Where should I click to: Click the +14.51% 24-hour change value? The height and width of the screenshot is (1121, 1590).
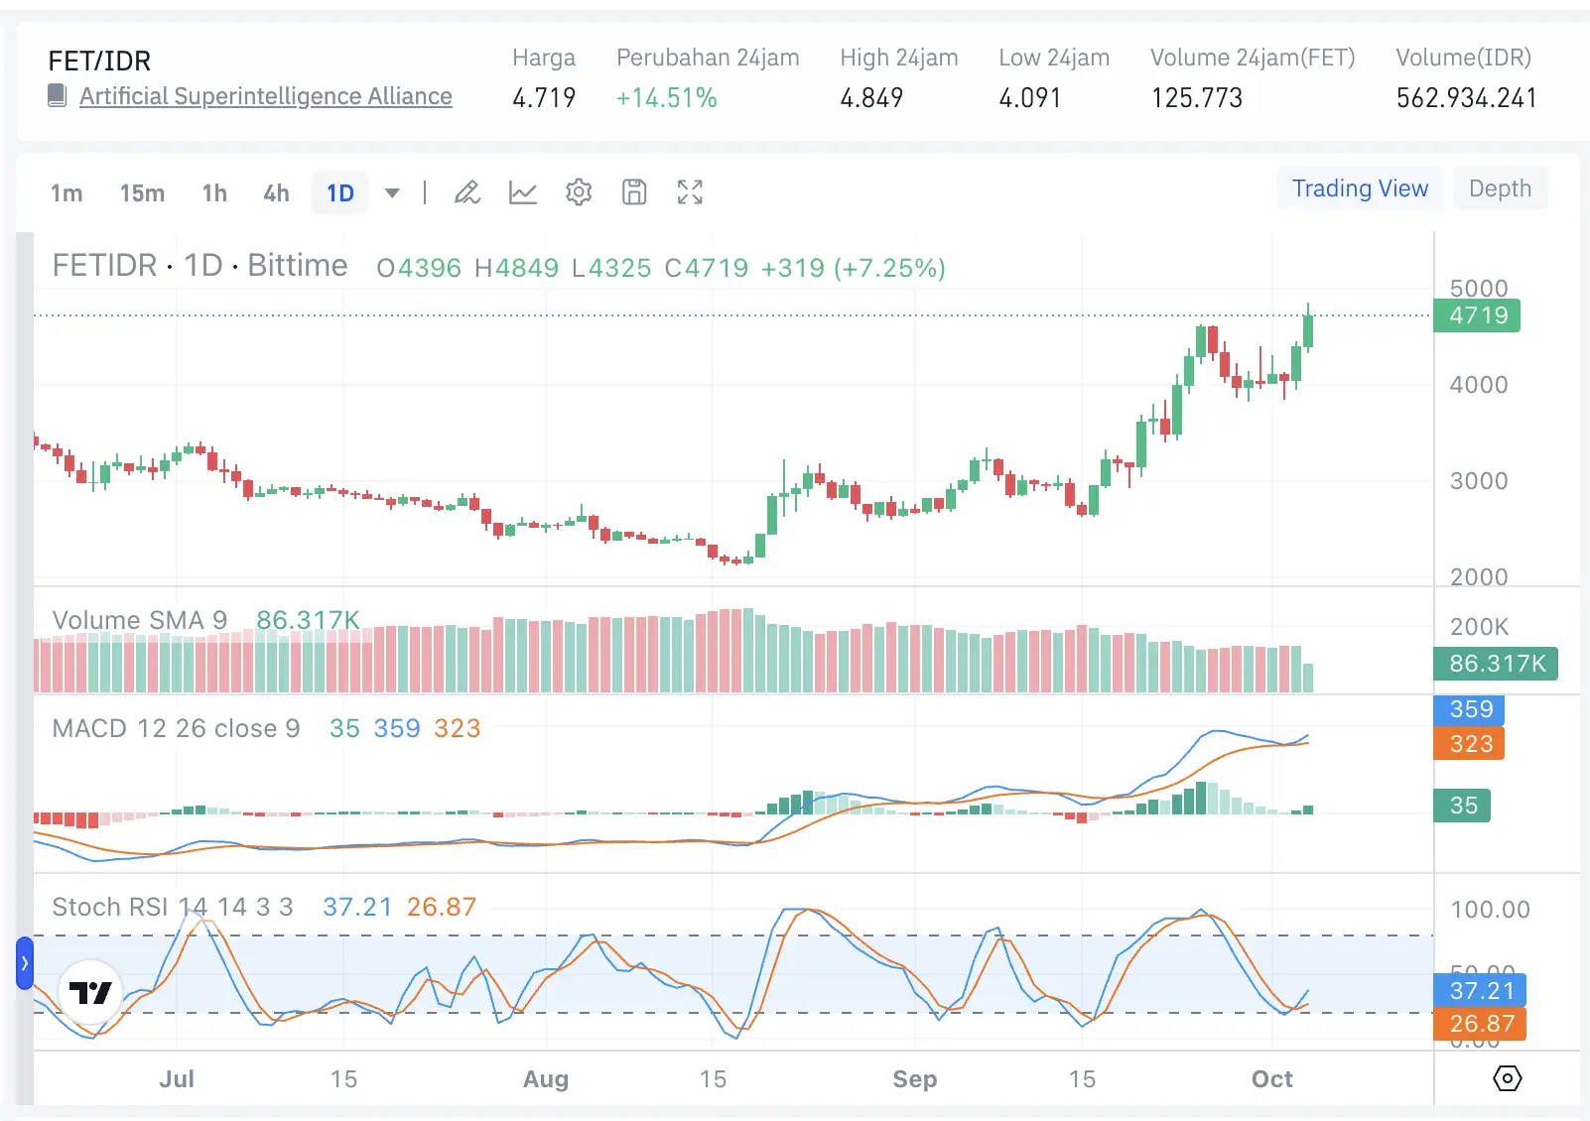coord(666,98)
